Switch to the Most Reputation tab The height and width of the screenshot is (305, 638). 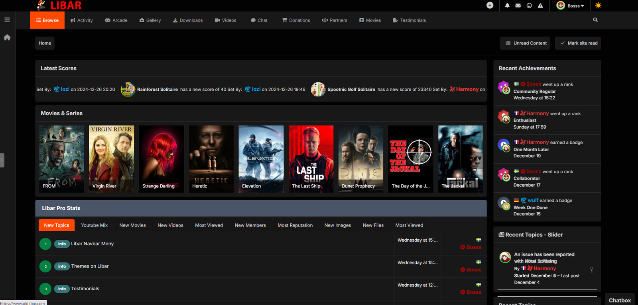tap(295, 225)
